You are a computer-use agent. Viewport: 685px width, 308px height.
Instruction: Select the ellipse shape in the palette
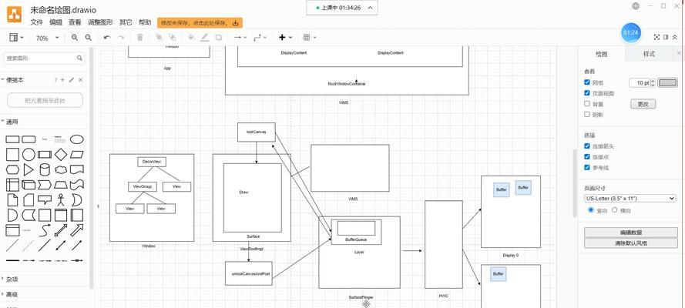click(77, 139)
